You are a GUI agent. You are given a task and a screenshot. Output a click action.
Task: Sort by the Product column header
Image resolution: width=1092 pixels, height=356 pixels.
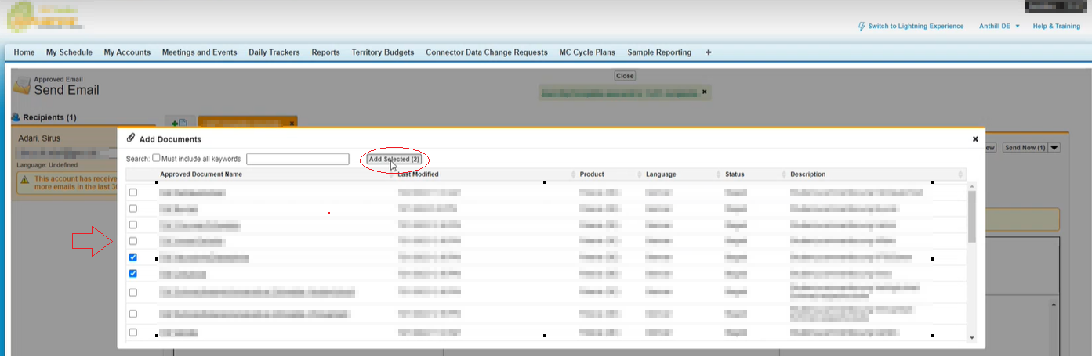pos(592,174)
